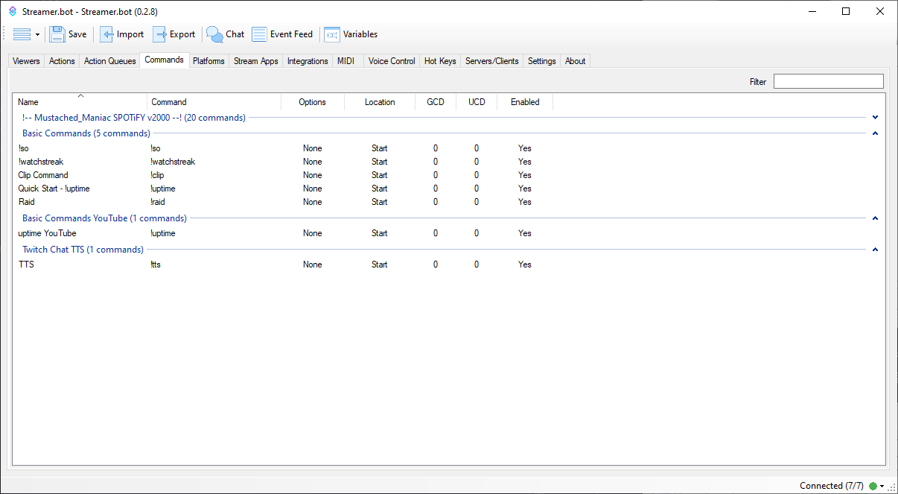
Task: Select the Clip Command row
Action: pos(449,175)
